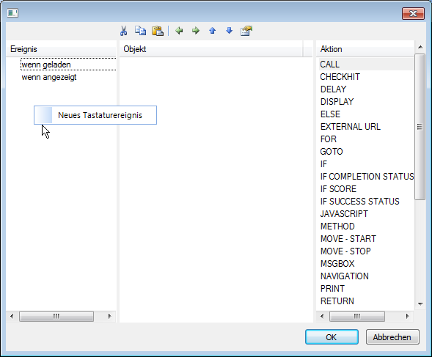Click the Cut scissors icon
The width and height of the screenshot is (432, 357).
pos(124,31)
